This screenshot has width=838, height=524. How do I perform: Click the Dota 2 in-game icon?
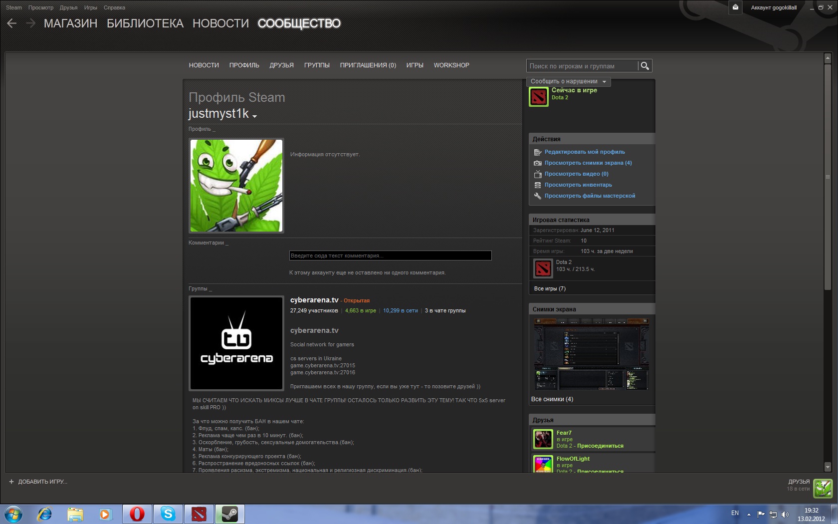click(538, 97)
